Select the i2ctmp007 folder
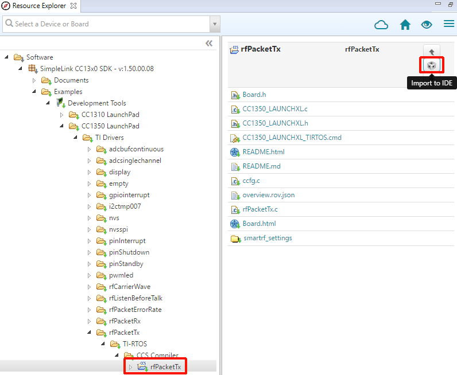The width and height of the screenshot is (457, 375). 125,206
